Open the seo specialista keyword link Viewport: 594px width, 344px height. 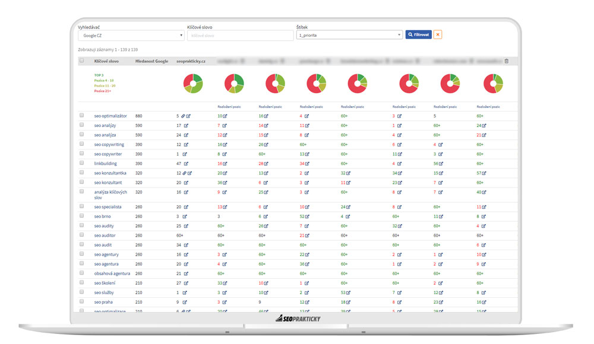108,207
